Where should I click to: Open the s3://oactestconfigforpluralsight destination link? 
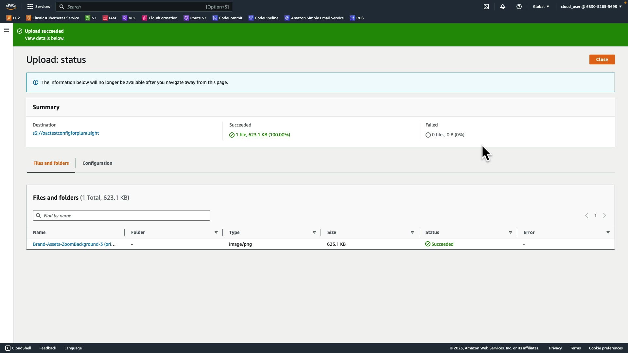tap(66, 133)
